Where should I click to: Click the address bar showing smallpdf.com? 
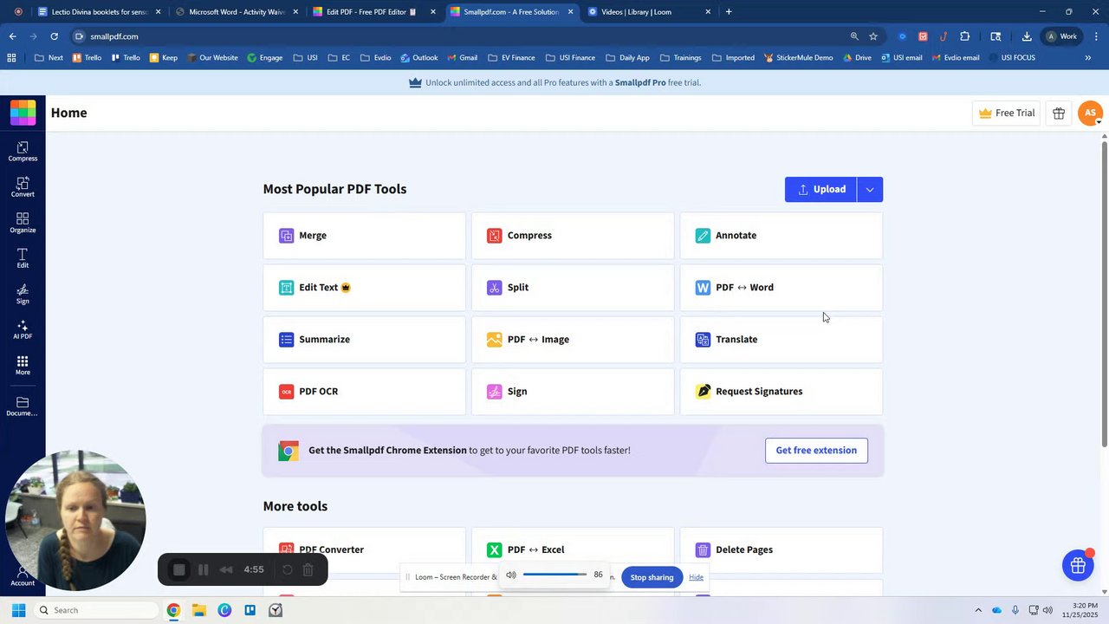[459, 36]
